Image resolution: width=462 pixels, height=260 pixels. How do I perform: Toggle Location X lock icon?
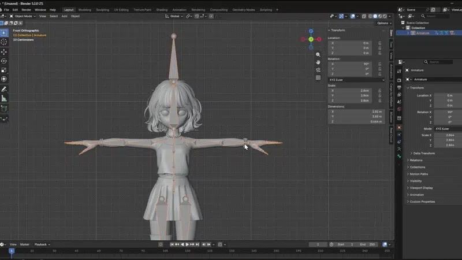(x=380, y=43)
